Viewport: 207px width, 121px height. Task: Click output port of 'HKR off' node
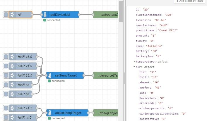[x=32, y=94]
